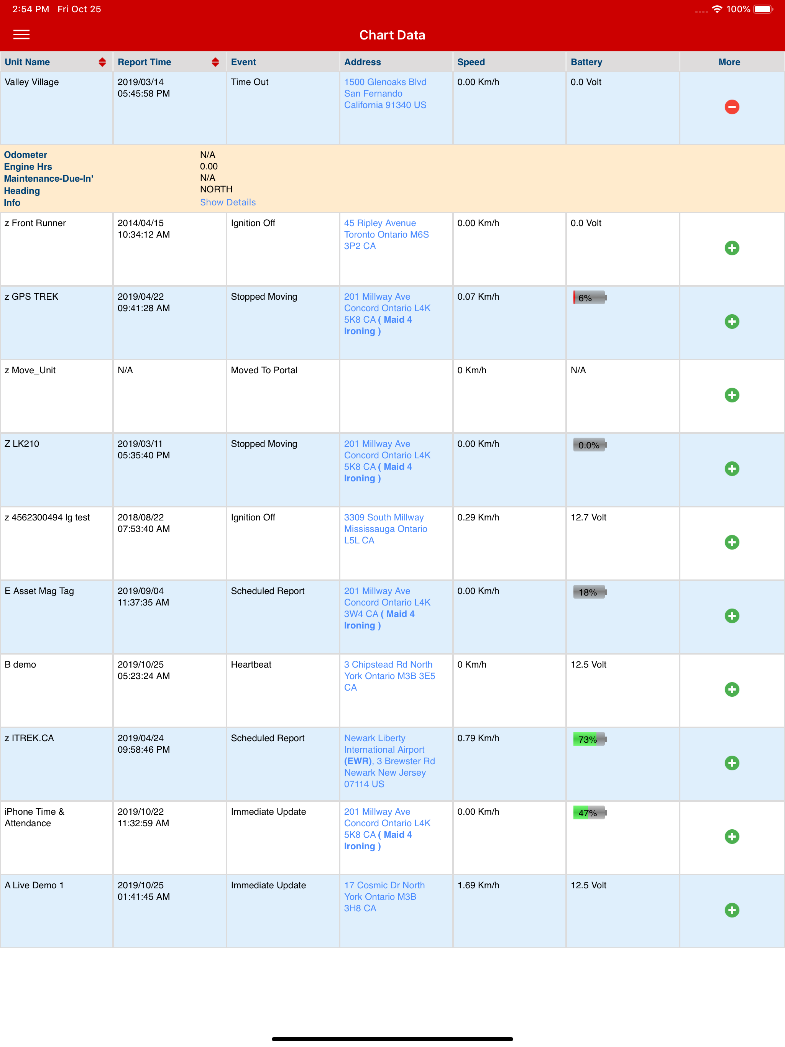Click the 18% battery indicator
The height and width of the screenshot is (1047, 785).
[590, 592]
